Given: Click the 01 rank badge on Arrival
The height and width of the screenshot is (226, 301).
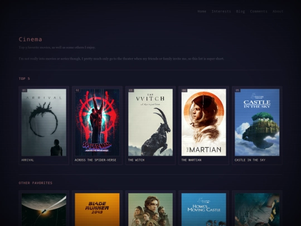Looking at the screenshot, I should (24, 90).
